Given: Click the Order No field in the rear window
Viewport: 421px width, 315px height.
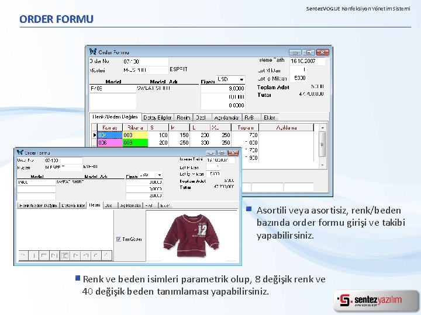Looking at the screenshot, I should [x=145, y=62].
